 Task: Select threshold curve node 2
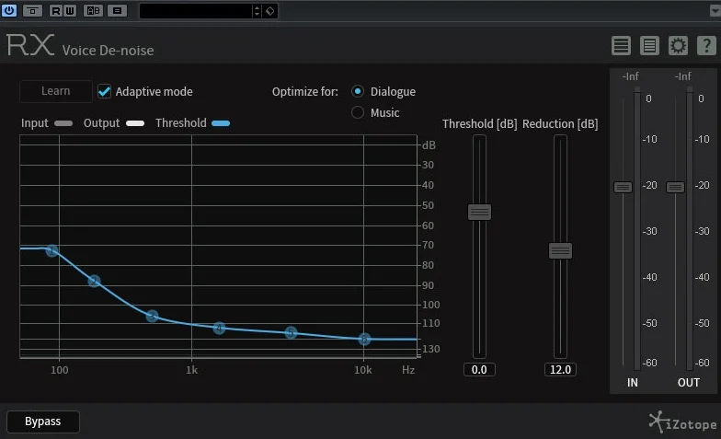94,282
